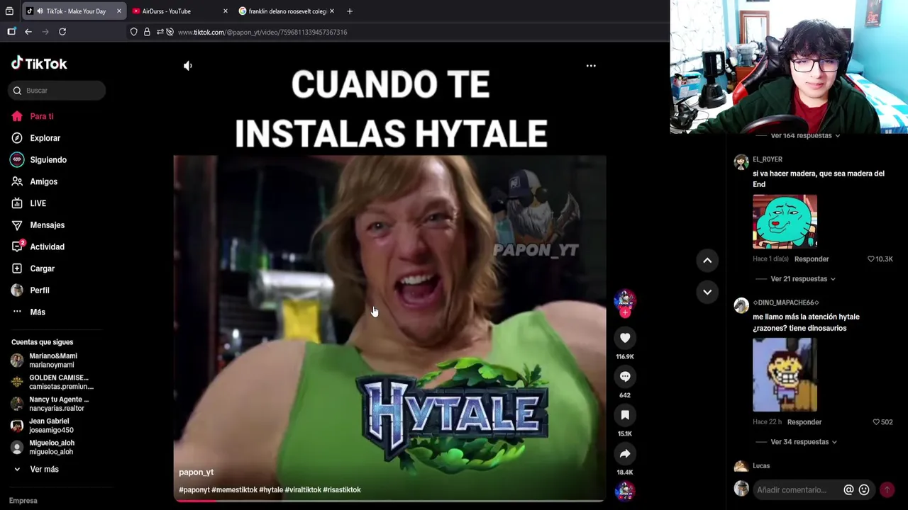This screenshot has width=908, height=510.
Task: Reply to DINO_MAPACHE66's comment
Action: tap(804, 422)
